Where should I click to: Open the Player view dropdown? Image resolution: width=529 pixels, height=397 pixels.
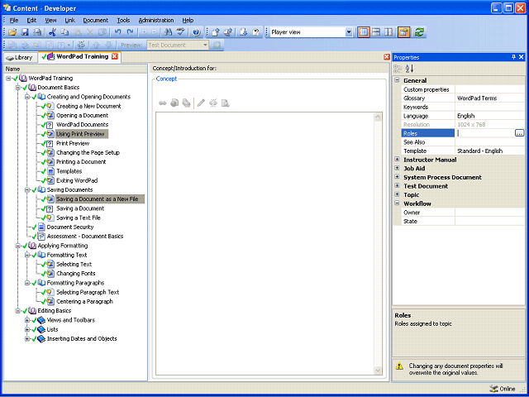tap(349, 32)
